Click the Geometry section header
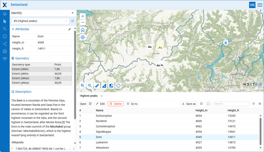Image resolution: width=264 pixels, height=152 pixels. [x=22, y=58]
